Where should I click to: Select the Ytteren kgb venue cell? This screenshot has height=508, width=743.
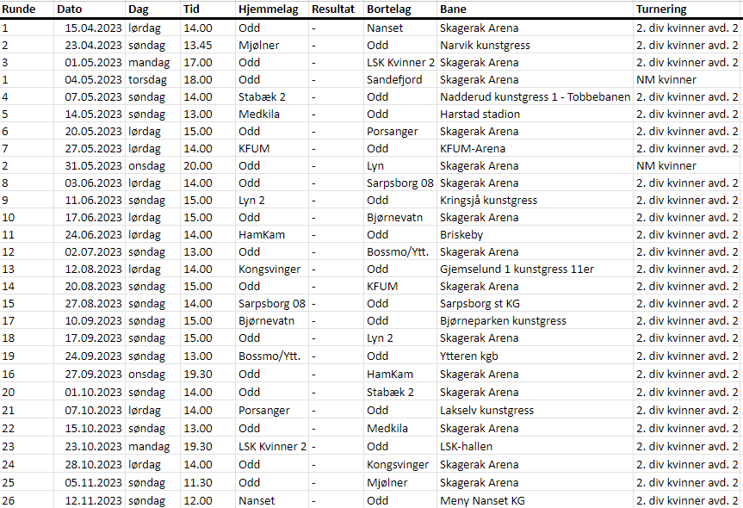coord(468,356)
